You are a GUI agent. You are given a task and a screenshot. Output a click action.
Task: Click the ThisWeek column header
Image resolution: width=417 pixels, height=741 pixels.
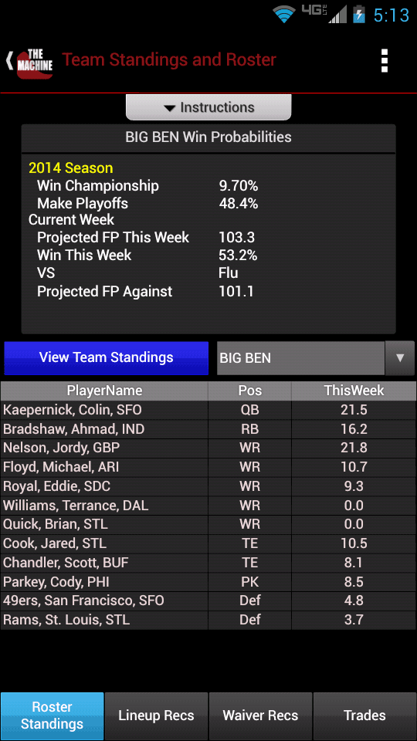[354, 391]
